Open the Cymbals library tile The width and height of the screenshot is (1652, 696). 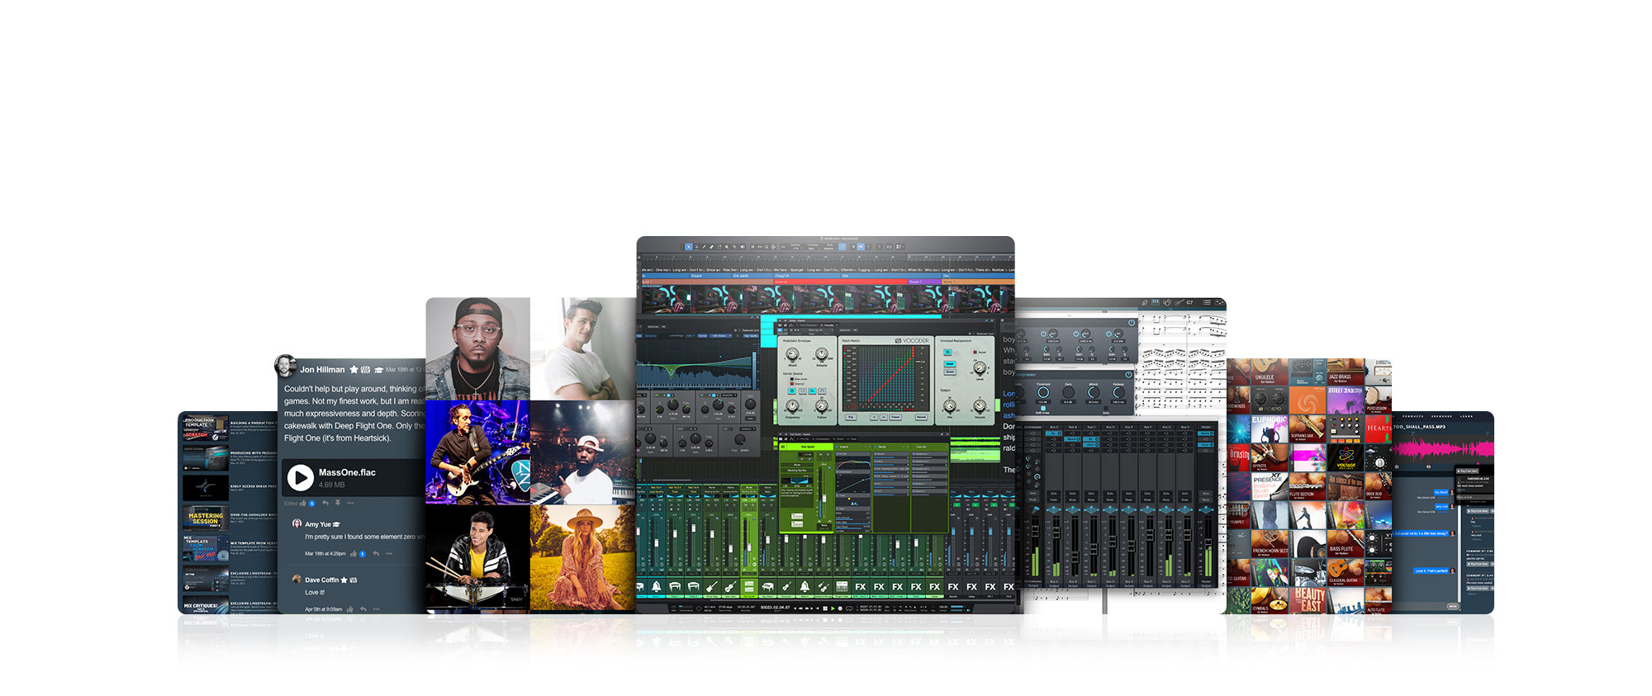pos(1270,600)
